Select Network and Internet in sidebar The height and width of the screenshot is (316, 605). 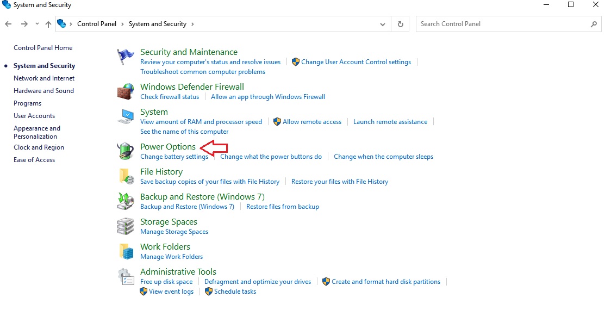pyautogui.click(x=44, y=78)
